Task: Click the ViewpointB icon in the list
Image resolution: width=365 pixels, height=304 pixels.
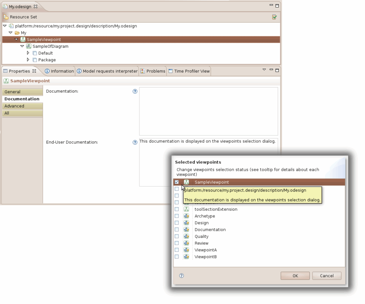Action: pos(186,257)
